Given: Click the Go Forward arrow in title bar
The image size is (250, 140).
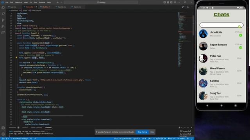Looking at the screenshot, I should (62, 2).
